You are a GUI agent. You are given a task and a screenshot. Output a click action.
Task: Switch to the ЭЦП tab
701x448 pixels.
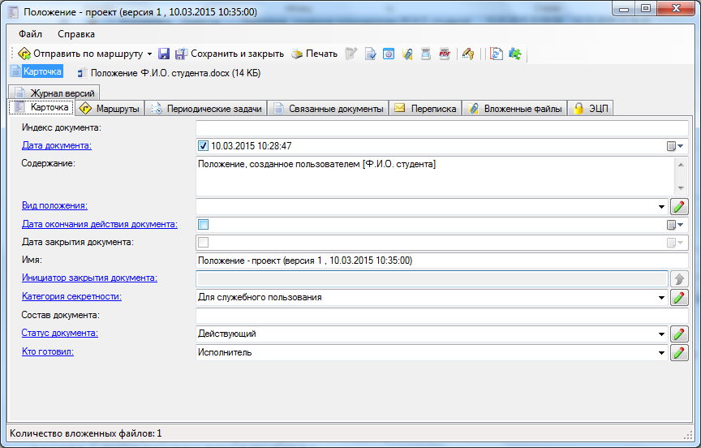tap(590, 108)
